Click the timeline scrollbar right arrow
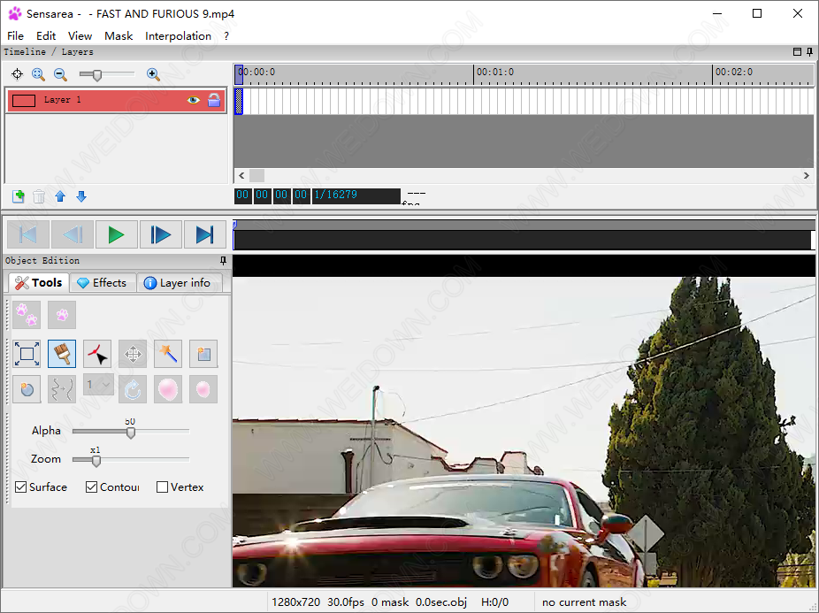 click(807, 176)
